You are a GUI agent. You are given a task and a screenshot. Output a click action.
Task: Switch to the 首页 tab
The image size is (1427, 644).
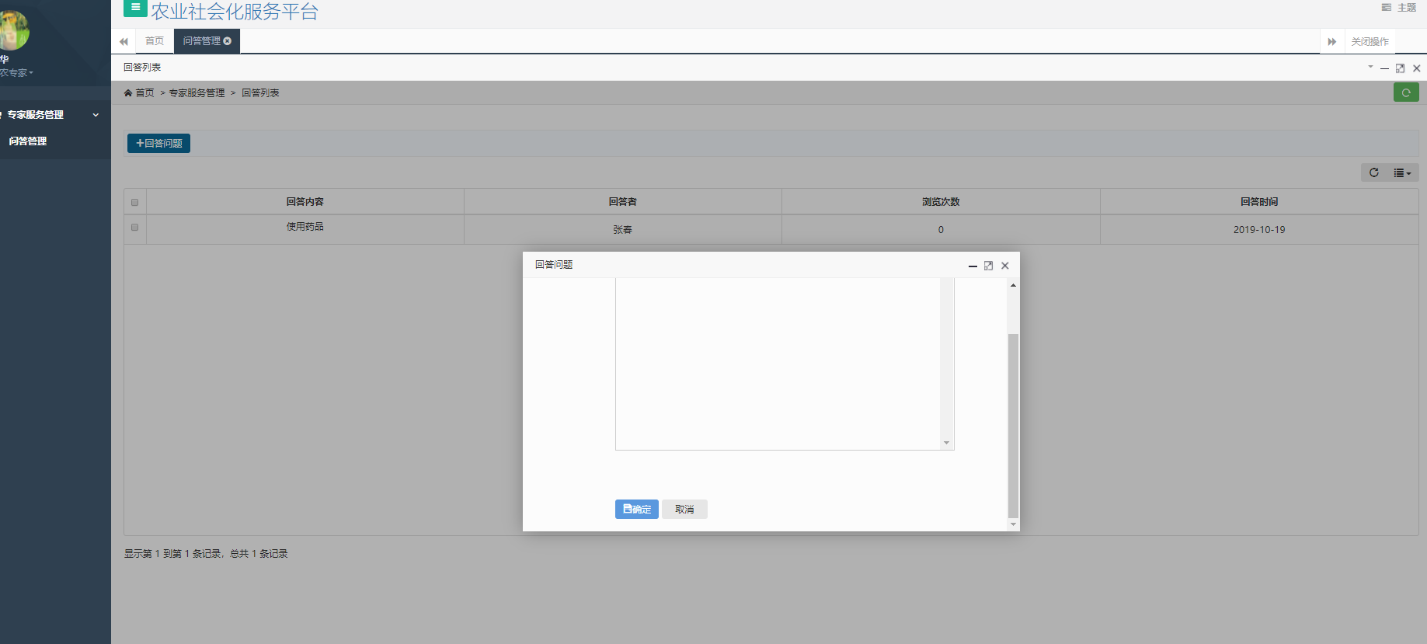pos(155,41)
